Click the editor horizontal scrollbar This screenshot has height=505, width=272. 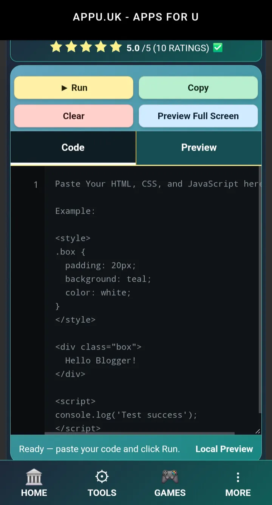coord(140,433)
